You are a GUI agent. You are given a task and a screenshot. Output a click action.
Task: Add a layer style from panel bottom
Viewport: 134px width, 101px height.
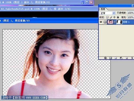105,58
